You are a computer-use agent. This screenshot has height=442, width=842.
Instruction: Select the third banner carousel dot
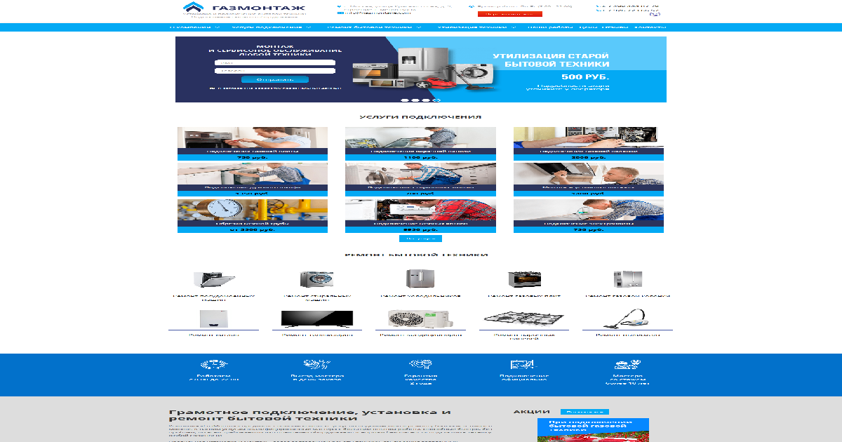425,100
